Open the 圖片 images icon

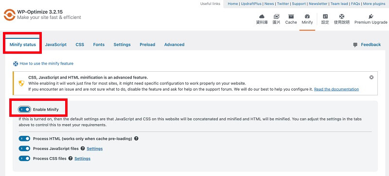point(276,16)
